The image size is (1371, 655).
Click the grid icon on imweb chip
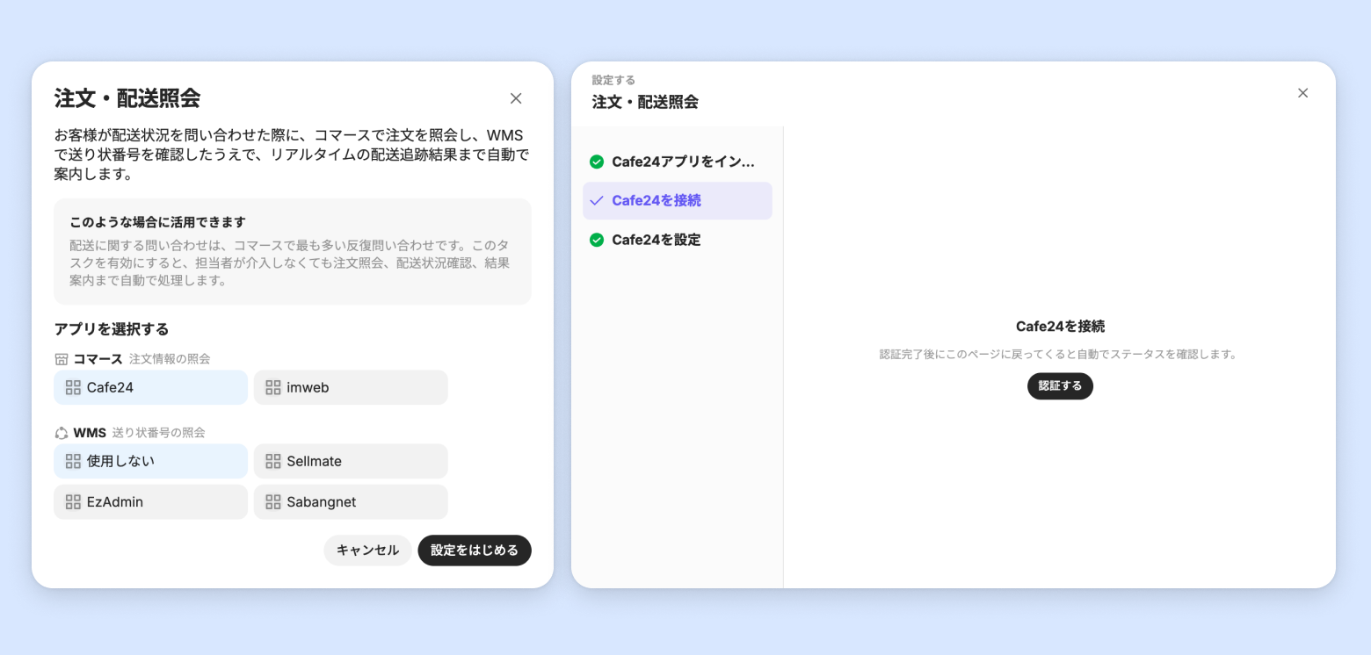[x=273, y=387]
